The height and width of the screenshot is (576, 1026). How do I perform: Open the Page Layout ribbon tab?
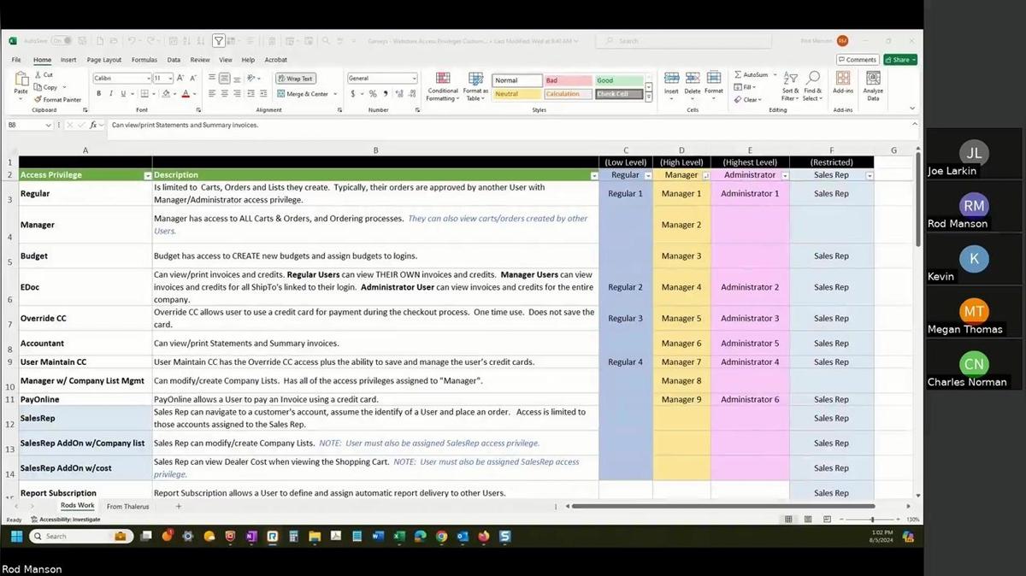click(104, 60)
